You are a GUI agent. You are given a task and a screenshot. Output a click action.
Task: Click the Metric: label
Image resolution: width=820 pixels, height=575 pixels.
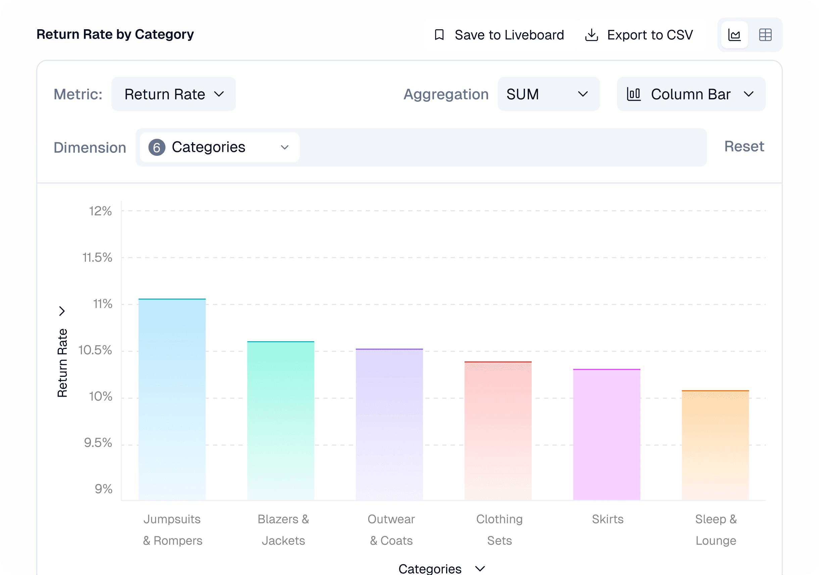(x=78, y=94)
